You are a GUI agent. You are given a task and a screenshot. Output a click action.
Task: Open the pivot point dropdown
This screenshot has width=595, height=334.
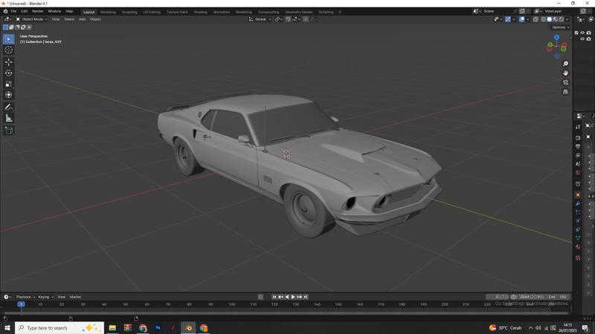click(x=278, y=19)
